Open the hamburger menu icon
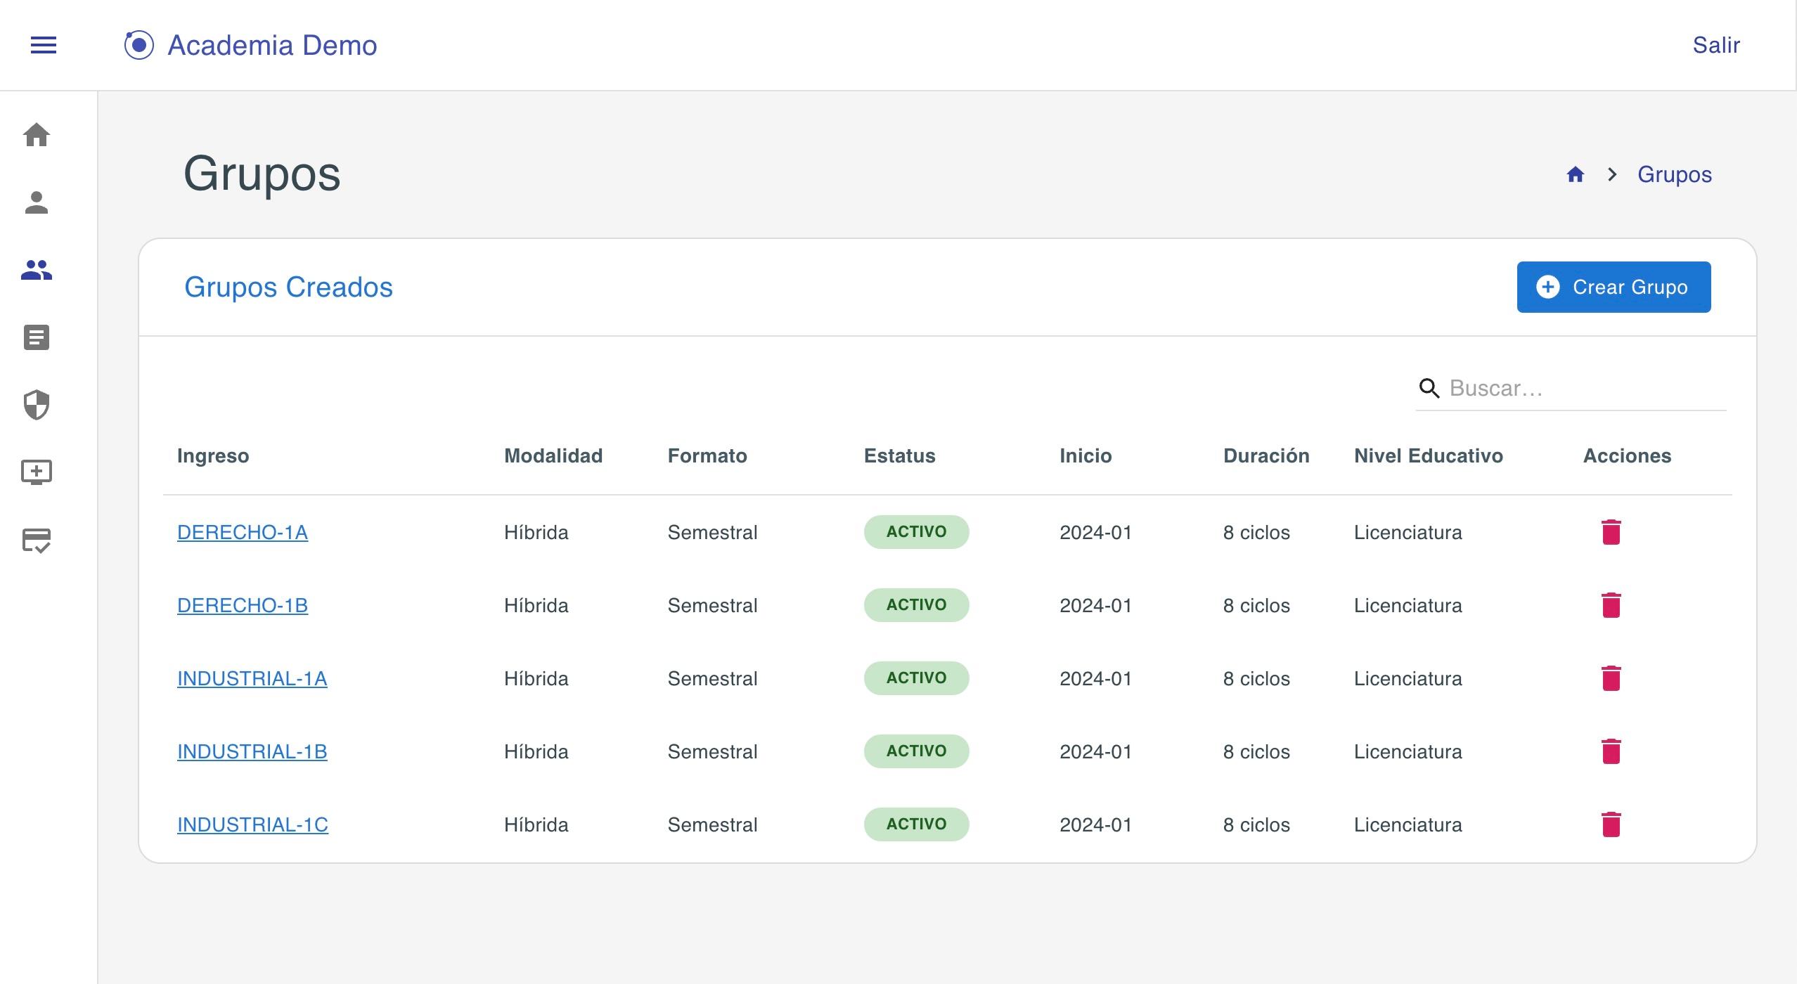Viewport: 1797px width, 984px height. 43,46
